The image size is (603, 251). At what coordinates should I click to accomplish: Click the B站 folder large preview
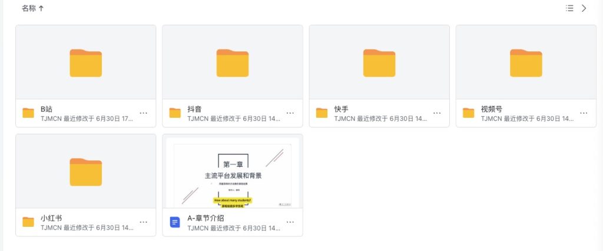pyautogui.click(x=86, y=62)
